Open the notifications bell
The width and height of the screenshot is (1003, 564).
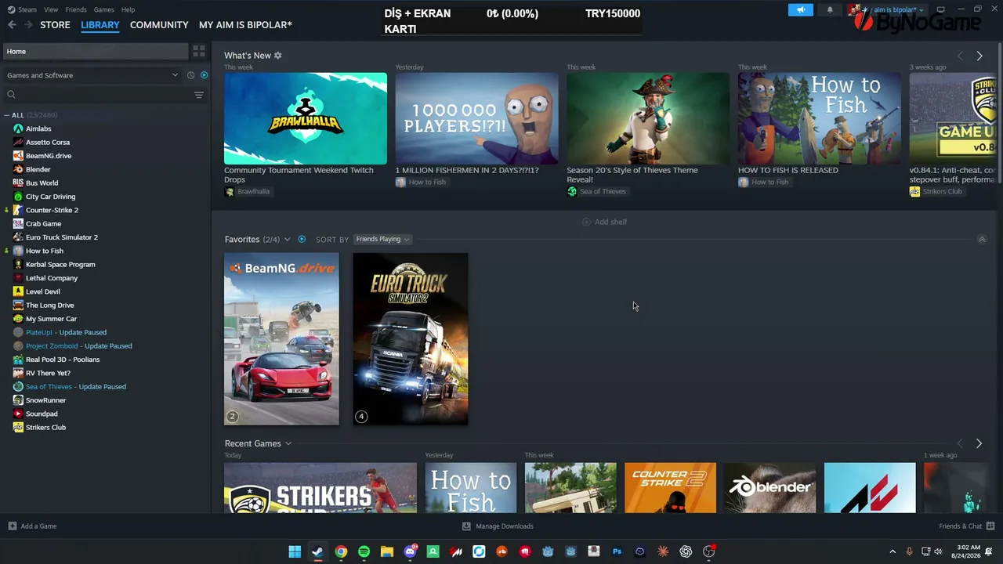pyautogui.click(x=830, y=9)
